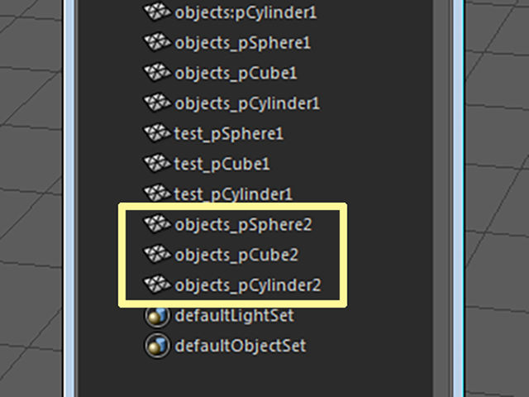Choose the objects_pCylinder2 node

[x=248, y=285]
